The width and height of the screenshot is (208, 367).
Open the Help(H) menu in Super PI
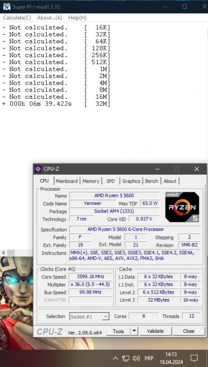[77, 18]
